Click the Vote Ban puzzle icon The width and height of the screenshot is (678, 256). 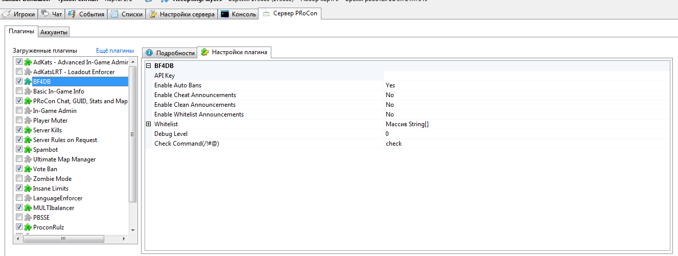(28, 169)
